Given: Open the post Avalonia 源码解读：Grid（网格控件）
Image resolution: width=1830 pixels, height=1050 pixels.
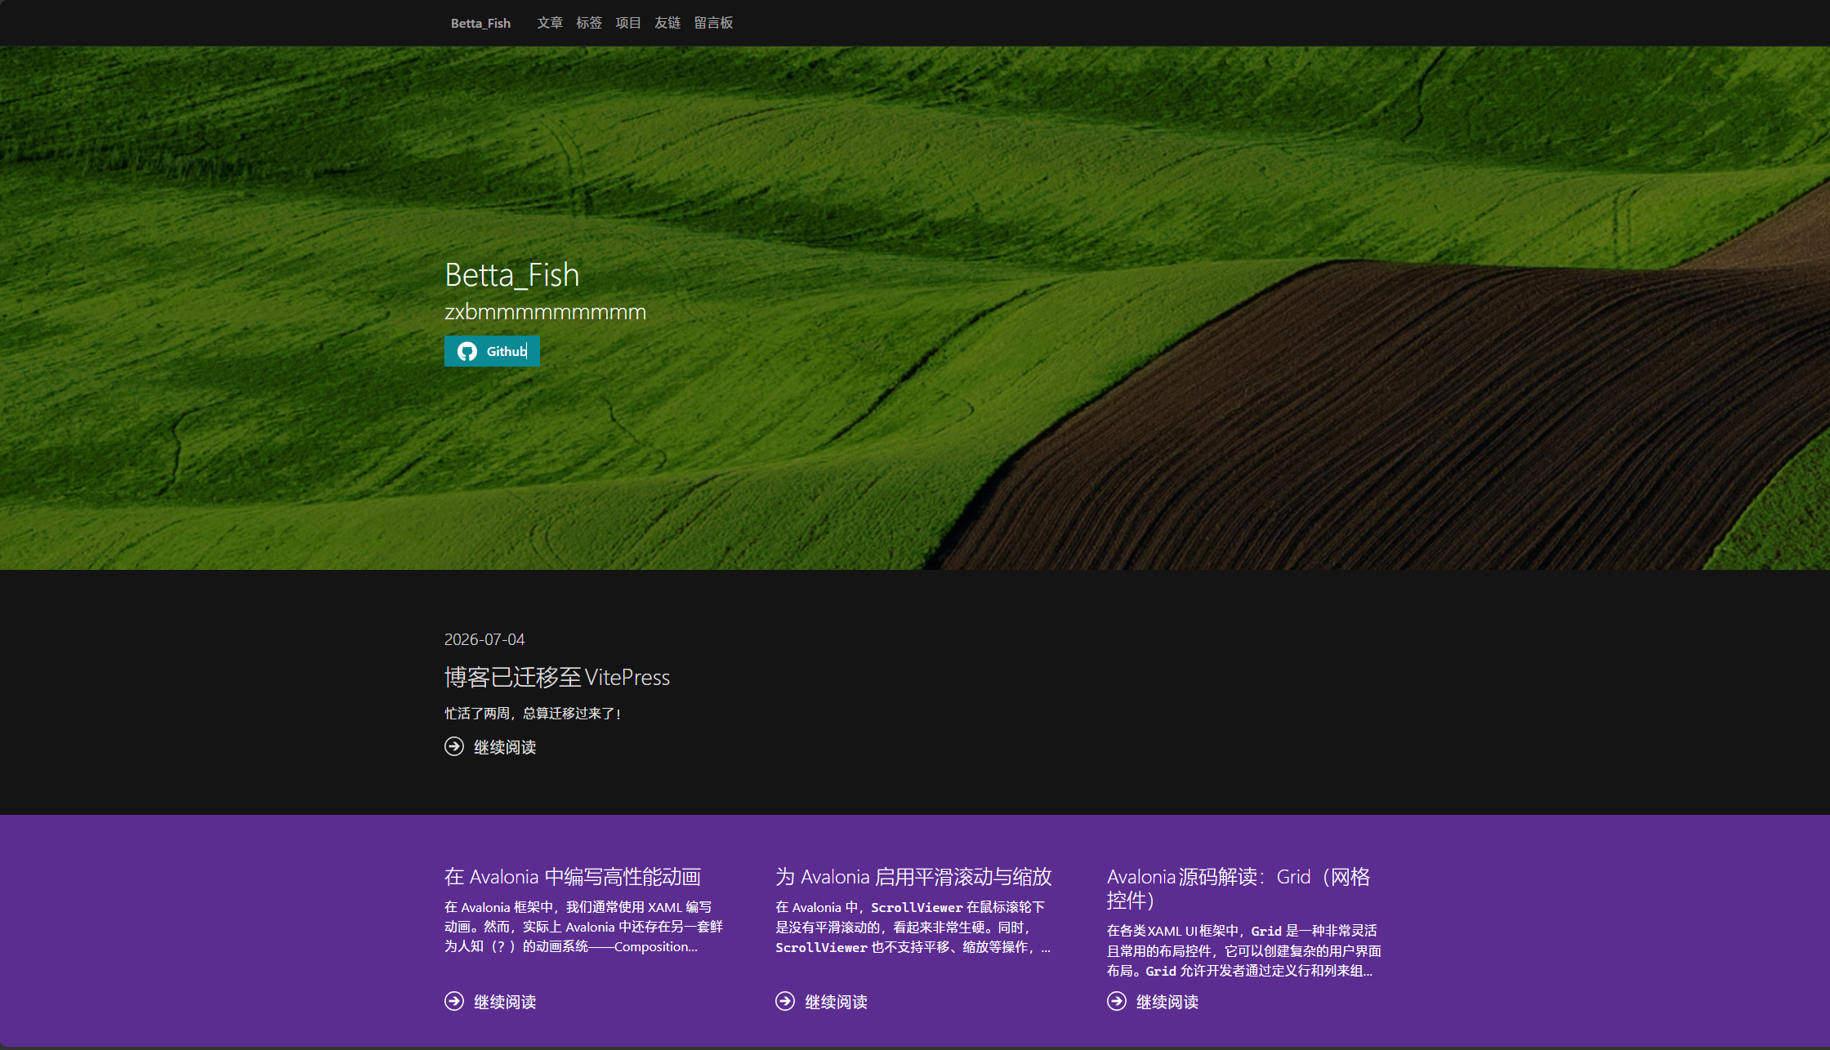Looking at the screenshot, I should (x=1239, y=888).
